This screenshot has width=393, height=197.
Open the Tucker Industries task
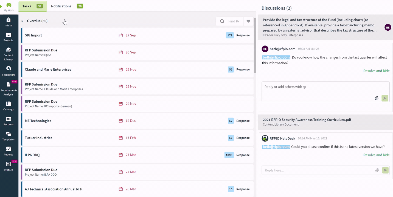coord(137,138)
